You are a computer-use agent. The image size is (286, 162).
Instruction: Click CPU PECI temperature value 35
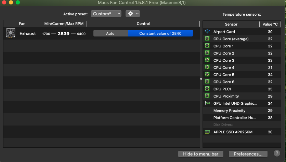tap(270, 89)
